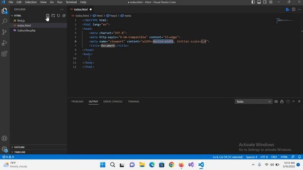Open File Explorer from the taskbar
303x170 pixels.
(x=142, y=165)
